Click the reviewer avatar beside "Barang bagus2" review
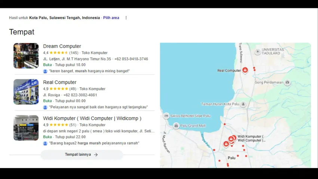Viewport: 318px width, 179px height. (x=45, y=143)
